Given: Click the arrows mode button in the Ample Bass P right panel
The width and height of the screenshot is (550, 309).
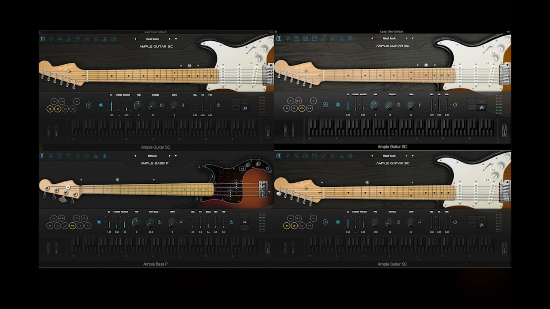Looking at the screenshot, I should (244, 222).
